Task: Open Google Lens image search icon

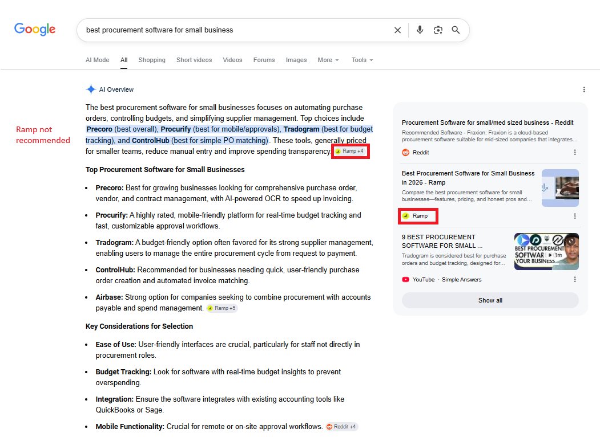Action: click(x=438, y=30)
